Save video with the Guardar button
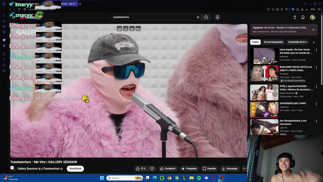The width and height of the screenshot is (323, 182). [209, 169]
